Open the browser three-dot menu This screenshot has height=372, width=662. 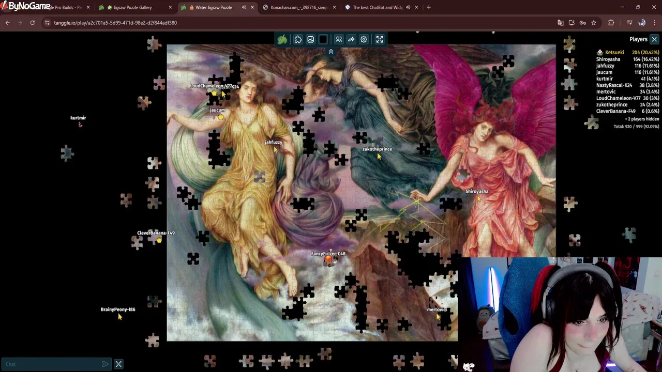pyautogui.click(x=654, y=23)
